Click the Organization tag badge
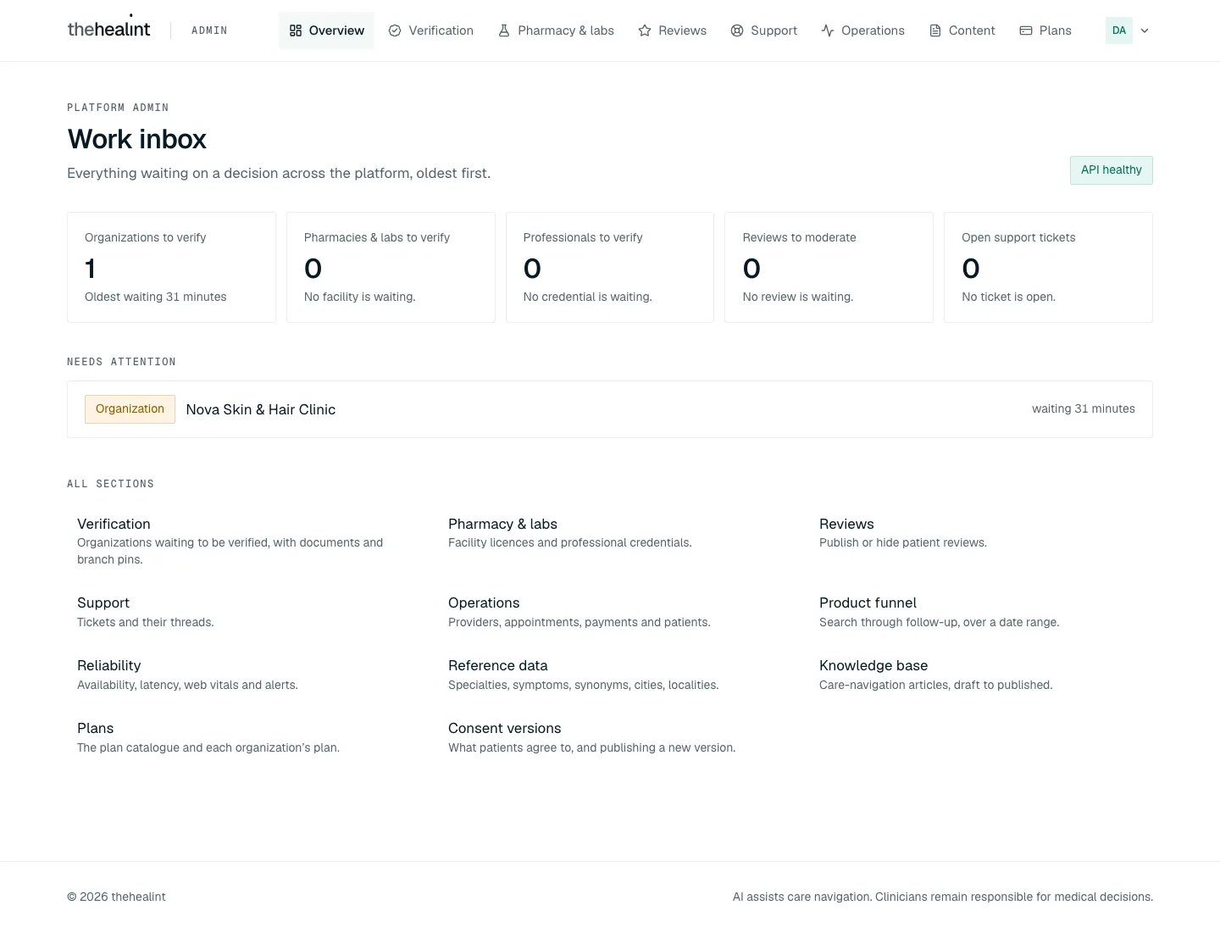Screen dimensions: 1220x933 130,409
